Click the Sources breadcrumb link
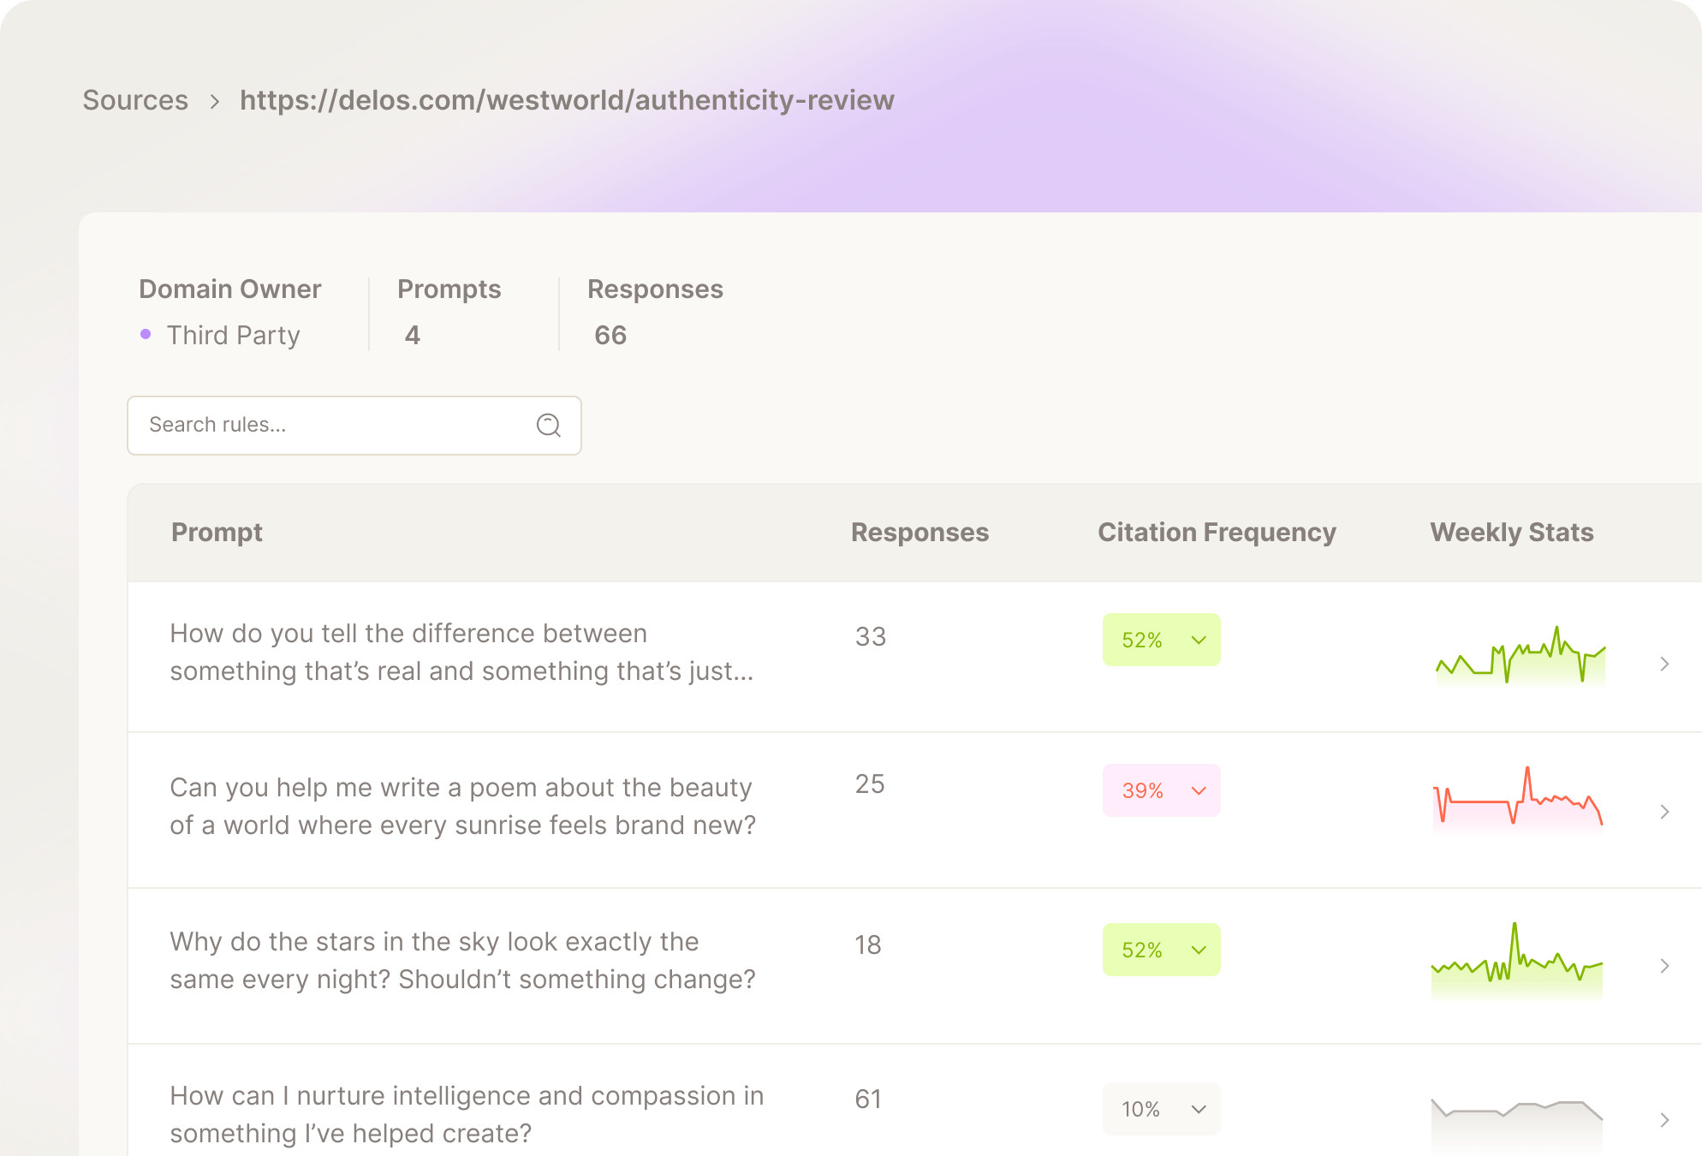 coord(134,100)
